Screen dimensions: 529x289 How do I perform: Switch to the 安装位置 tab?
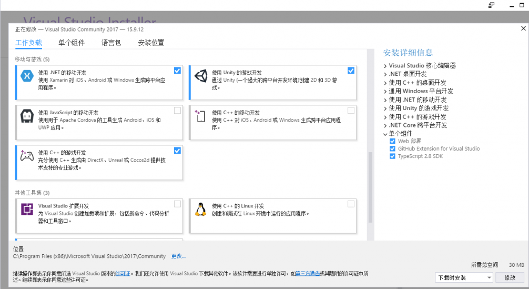(x=151, y=43)
